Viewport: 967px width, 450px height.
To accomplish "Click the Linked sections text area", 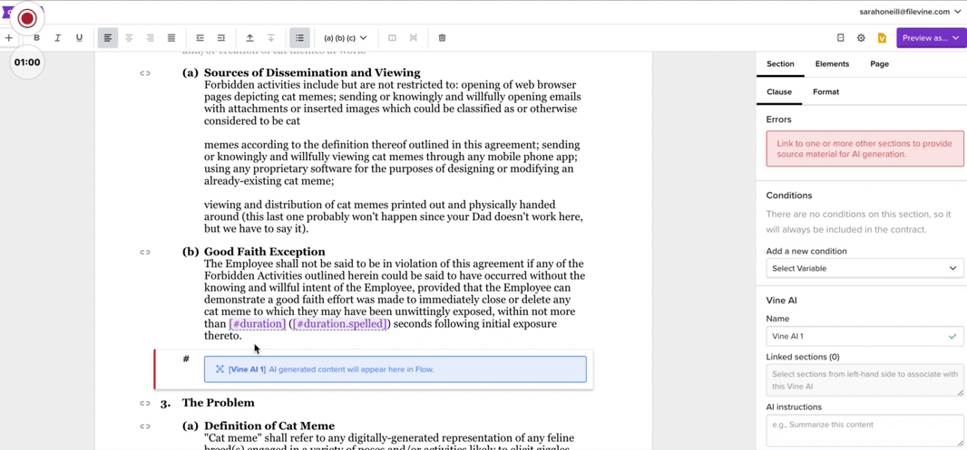I will [864, 379].
